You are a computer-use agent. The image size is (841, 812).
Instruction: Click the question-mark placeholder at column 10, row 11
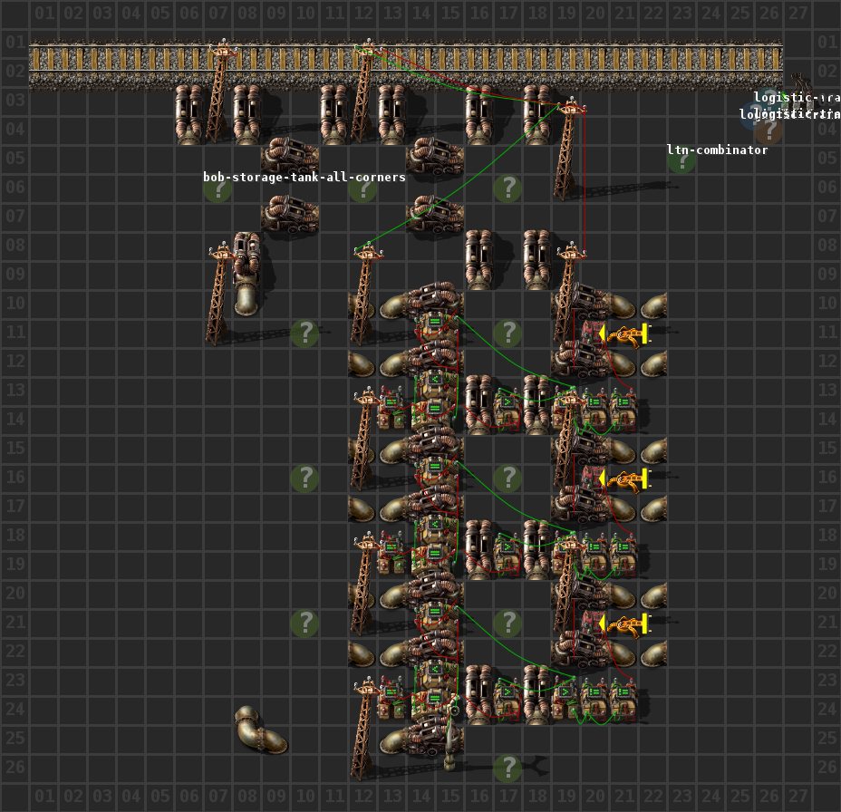pyautogui.click(x=304, y=333)
